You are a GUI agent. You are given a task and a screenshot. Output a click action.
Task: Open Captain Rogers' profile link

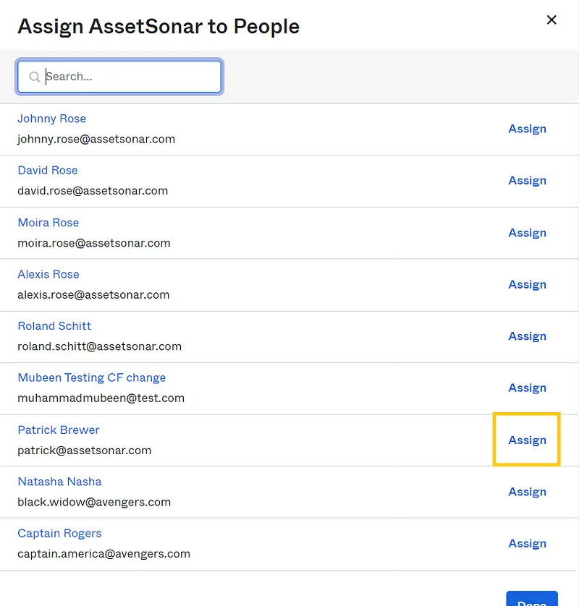point(59,533)
